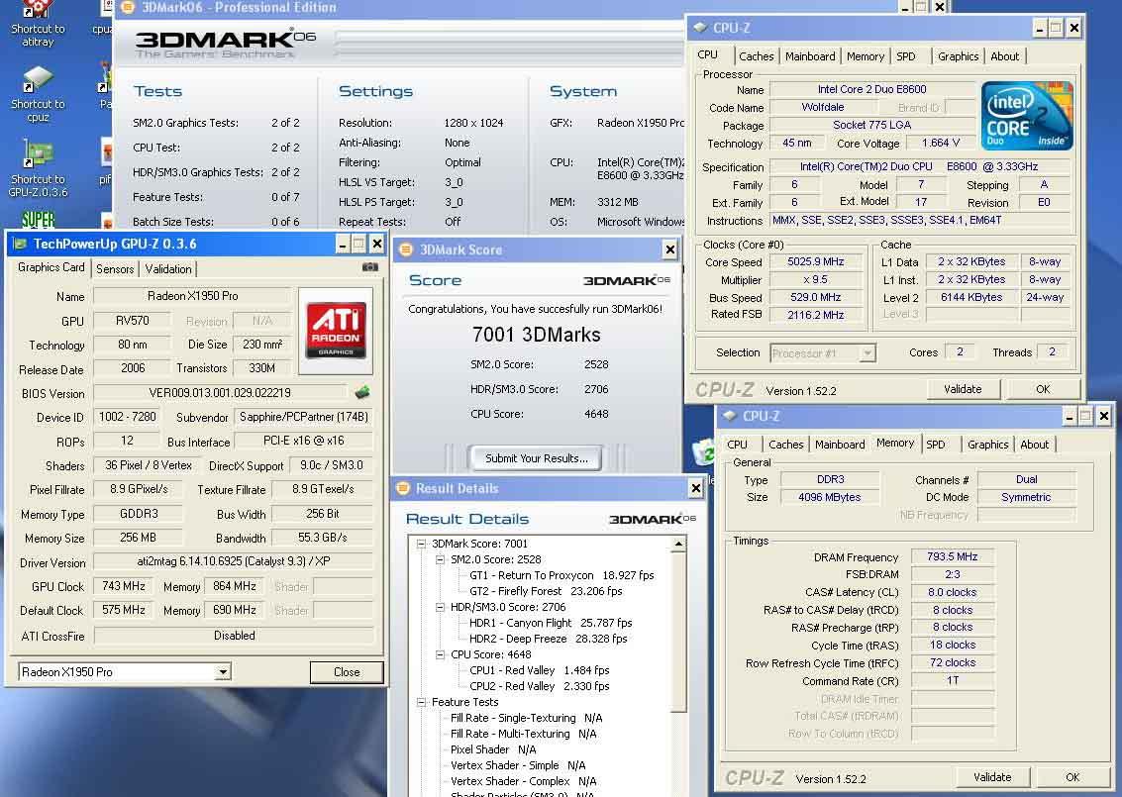Minimize the upper CPU-Z window

pyautogui.click(x=1040, y=28)
